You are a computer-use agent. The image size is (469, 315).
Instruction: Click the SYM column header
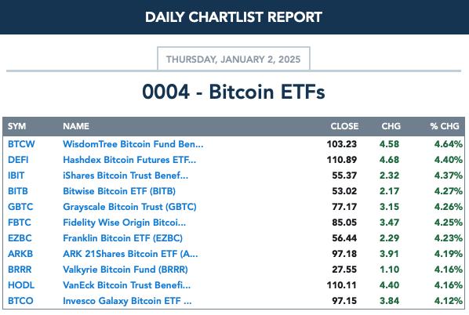[x=16, y=126]
